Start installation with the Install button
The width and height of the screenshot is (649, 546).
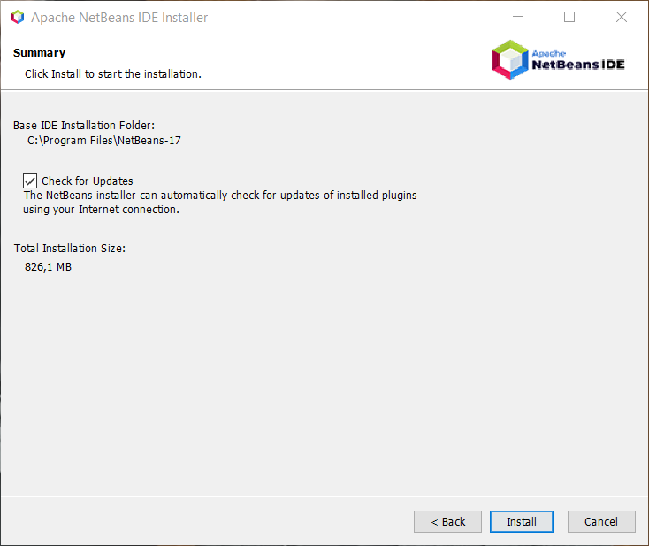pyautogui.click(x=522, y=522)
